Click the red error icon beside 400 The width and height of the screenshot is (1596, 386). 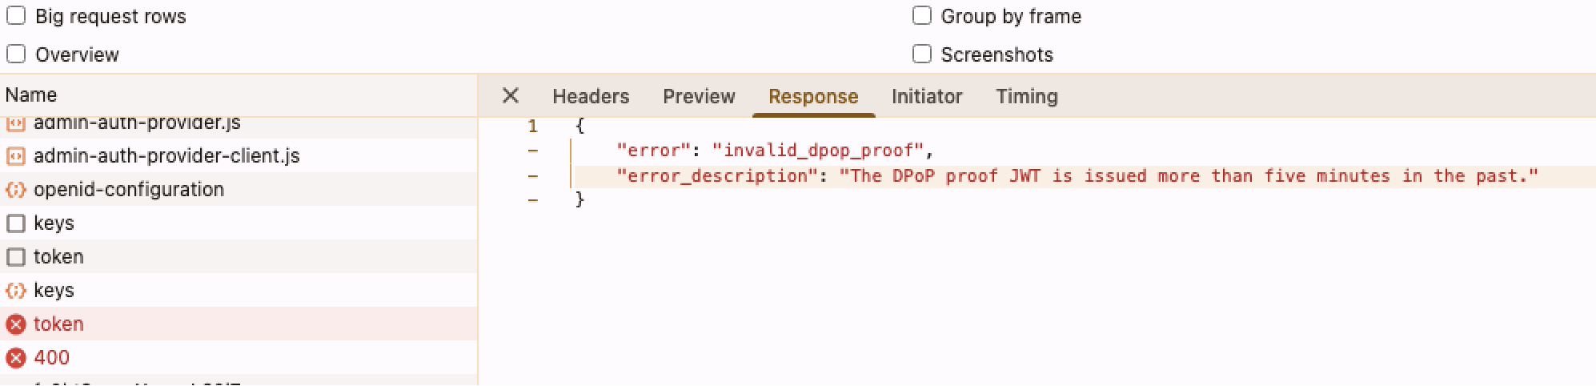click(16, 357)
